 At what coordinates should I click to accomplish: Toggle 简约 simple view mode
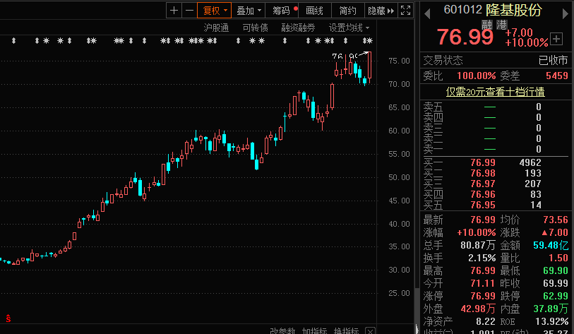(348, 11)
